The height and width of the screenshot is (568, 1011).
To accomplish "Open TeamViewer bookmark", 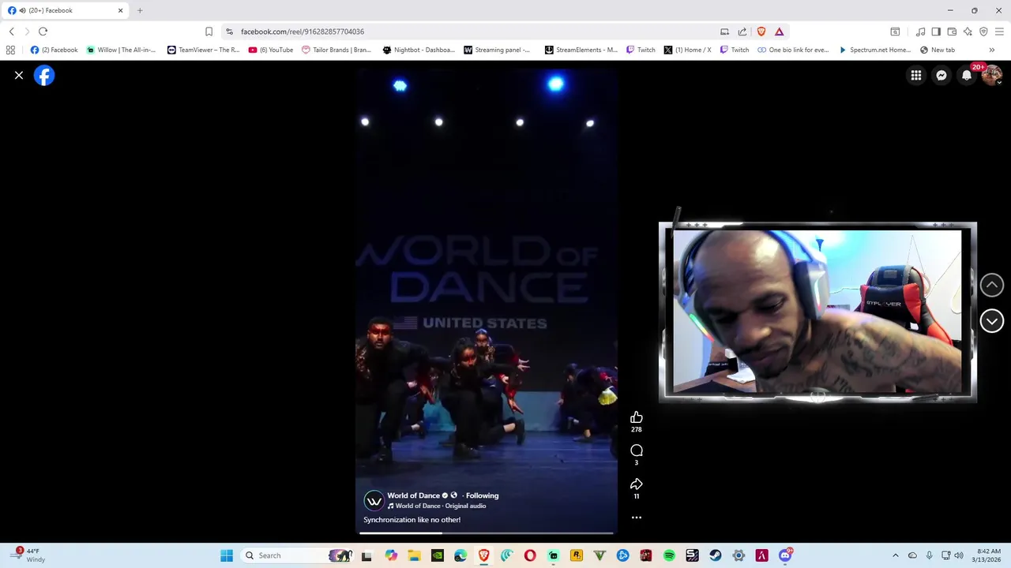I will click(x=203, y=50).
